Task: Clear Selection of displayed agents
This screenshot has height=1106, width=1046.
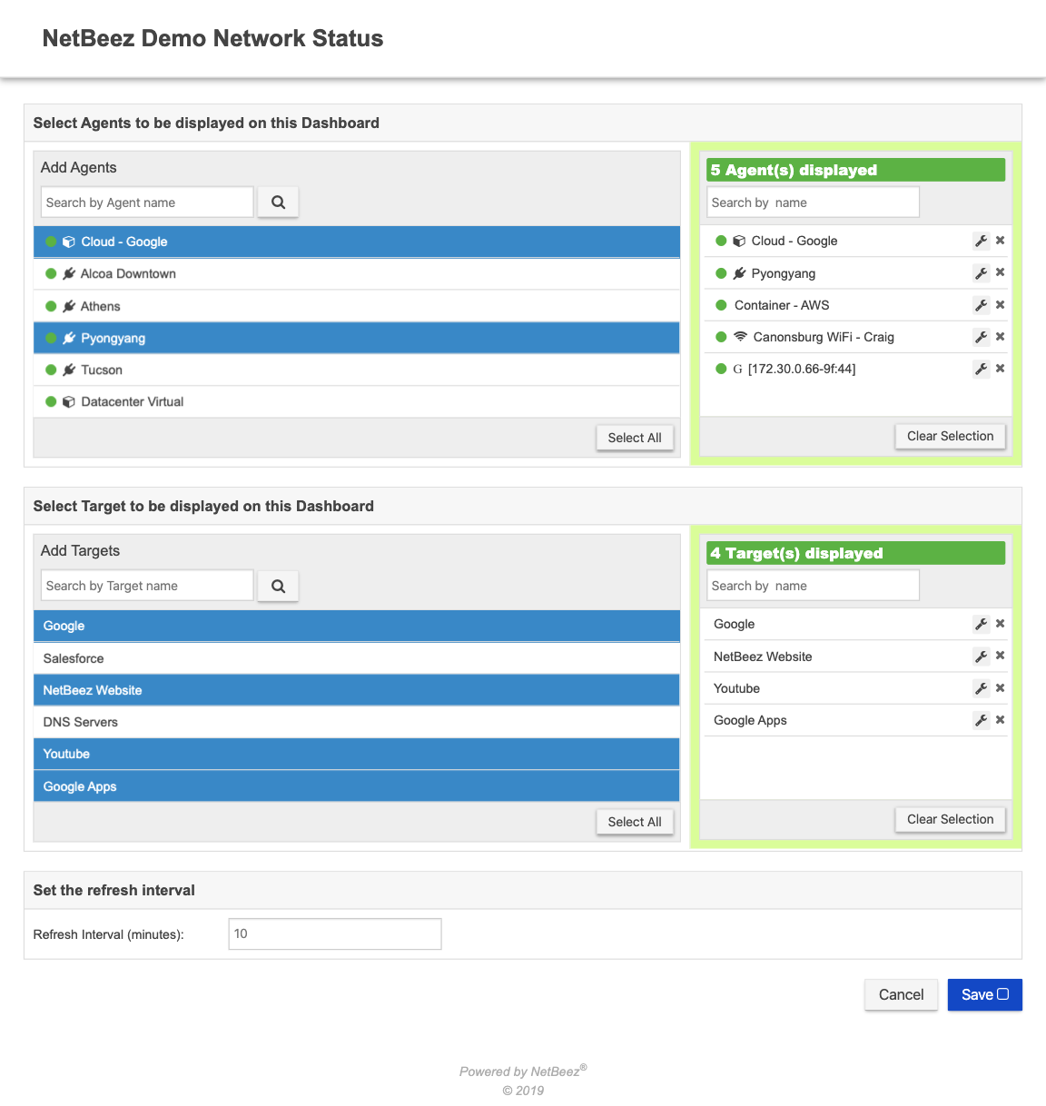Action: pos(951,436)
